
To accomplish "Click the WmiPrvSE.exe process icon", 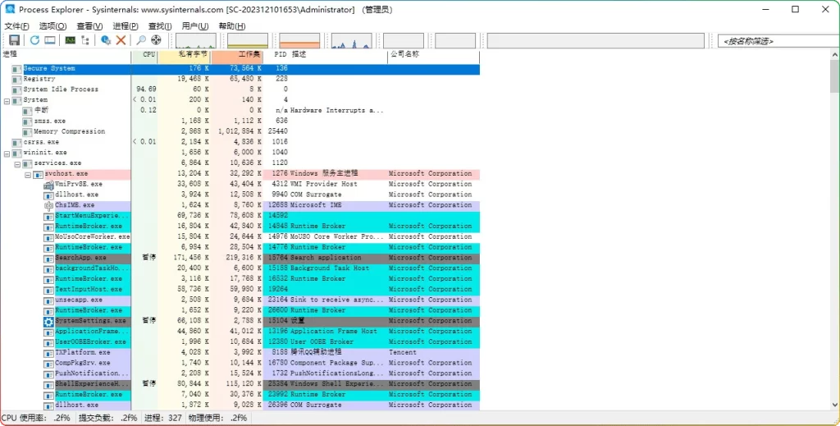I will coord(48,185).
